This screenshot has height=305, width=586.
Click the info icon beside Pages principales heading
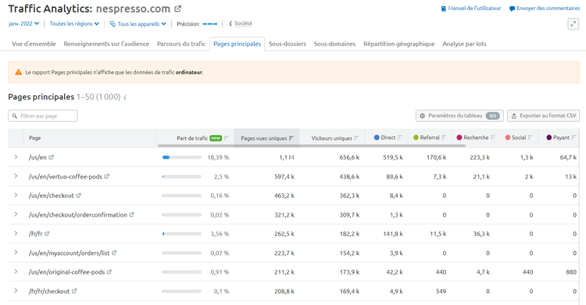pos(125,97)
